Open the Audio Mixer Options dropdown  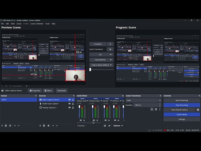click(118, 126)
